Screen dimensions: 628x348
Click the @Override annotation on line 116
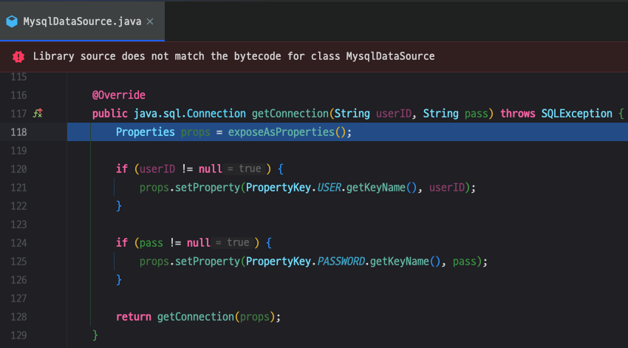click(x=118, y=95)
